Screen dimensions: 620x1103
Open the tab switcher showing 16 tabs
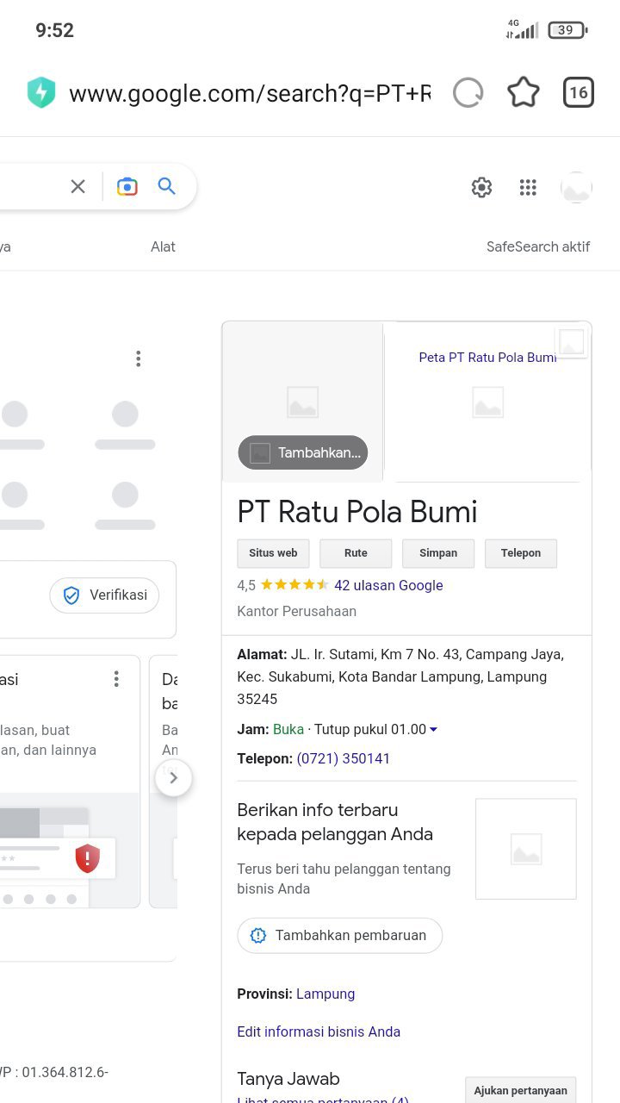pos(579,93)
